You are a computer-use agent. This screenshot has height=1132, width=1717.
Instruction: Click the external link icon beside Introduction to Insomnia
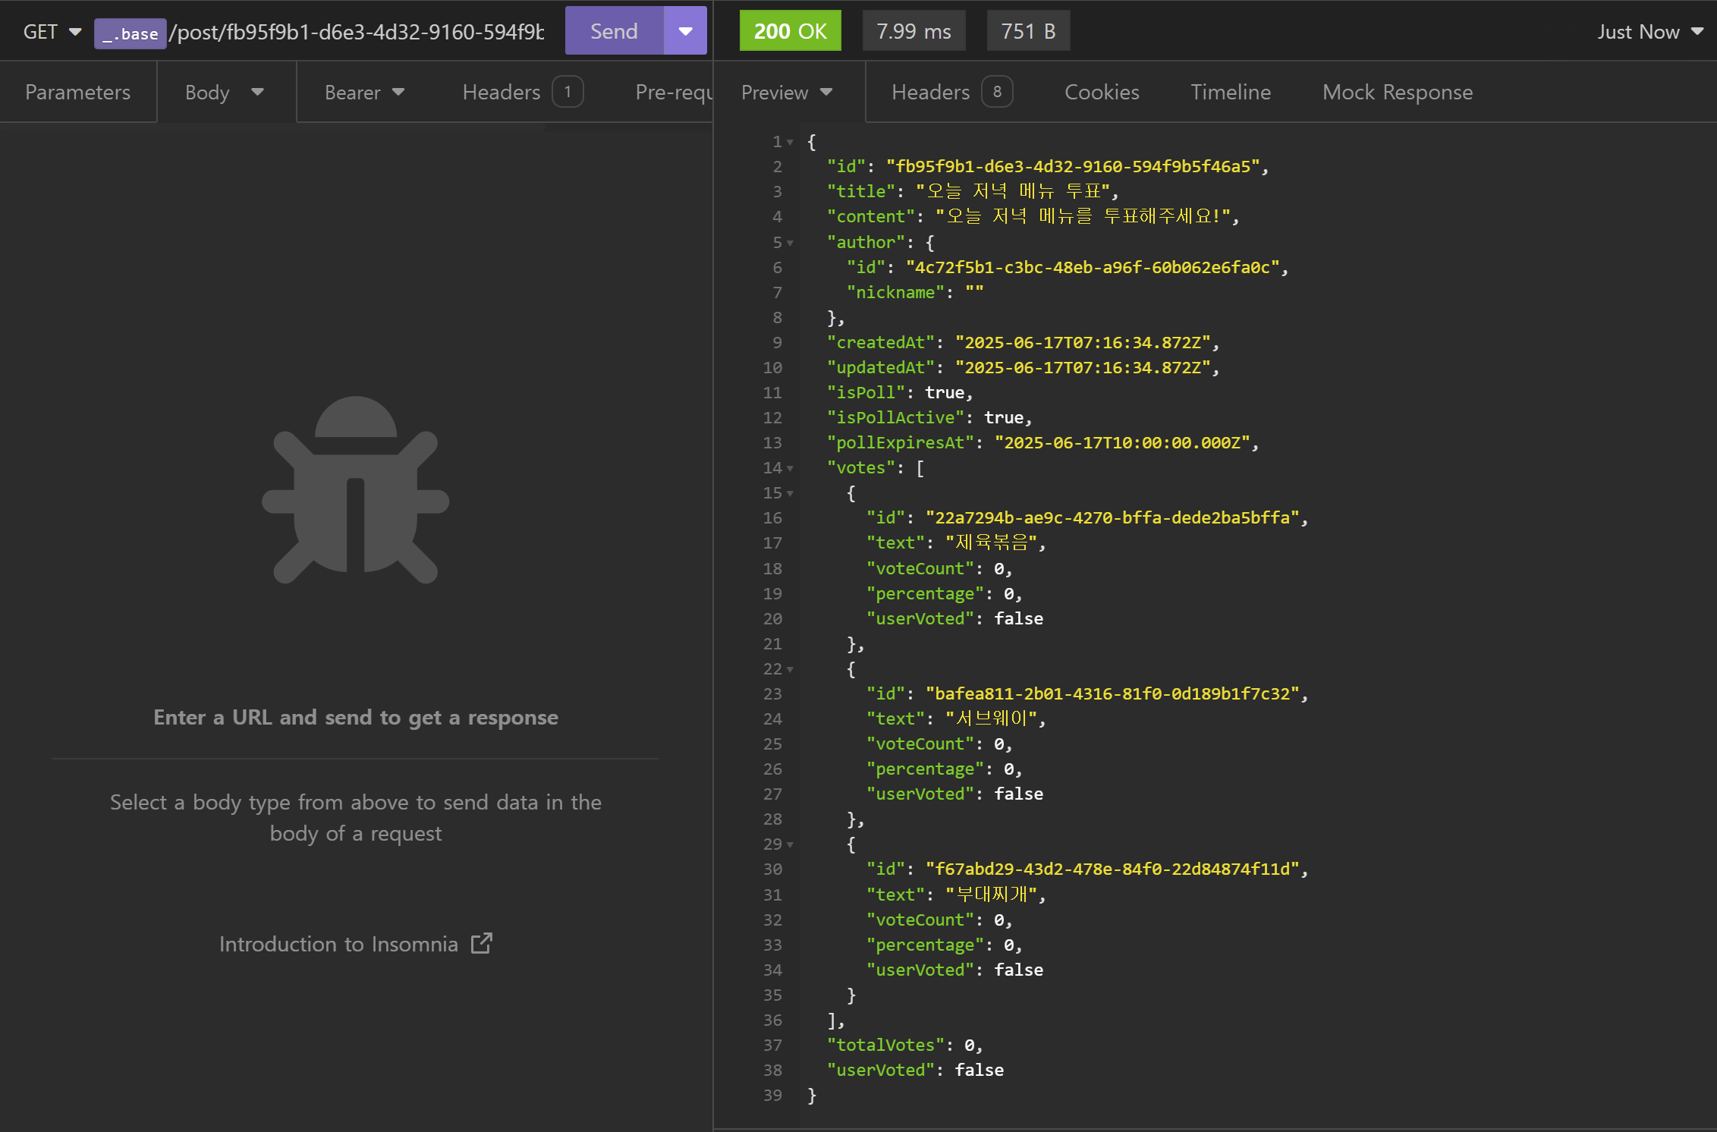click(482, 943)
